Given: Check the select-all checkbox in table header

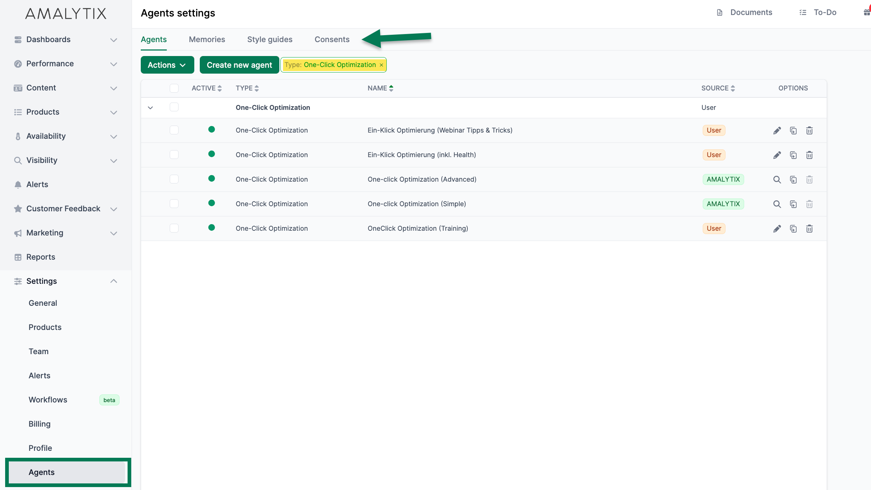Looking at the screenshot, I should pos(174,88).
